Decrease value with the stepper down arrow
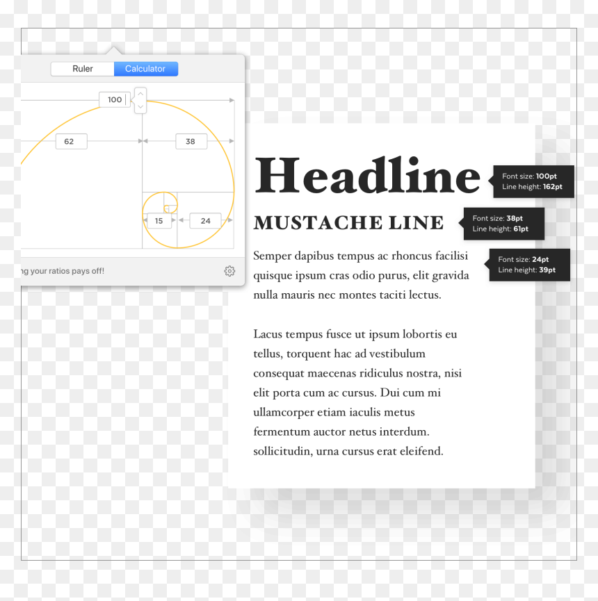The image size is (598, 601). (140, 106)
